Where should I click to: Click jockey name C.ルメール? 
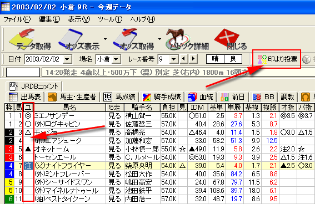click(x=142, y=157)
